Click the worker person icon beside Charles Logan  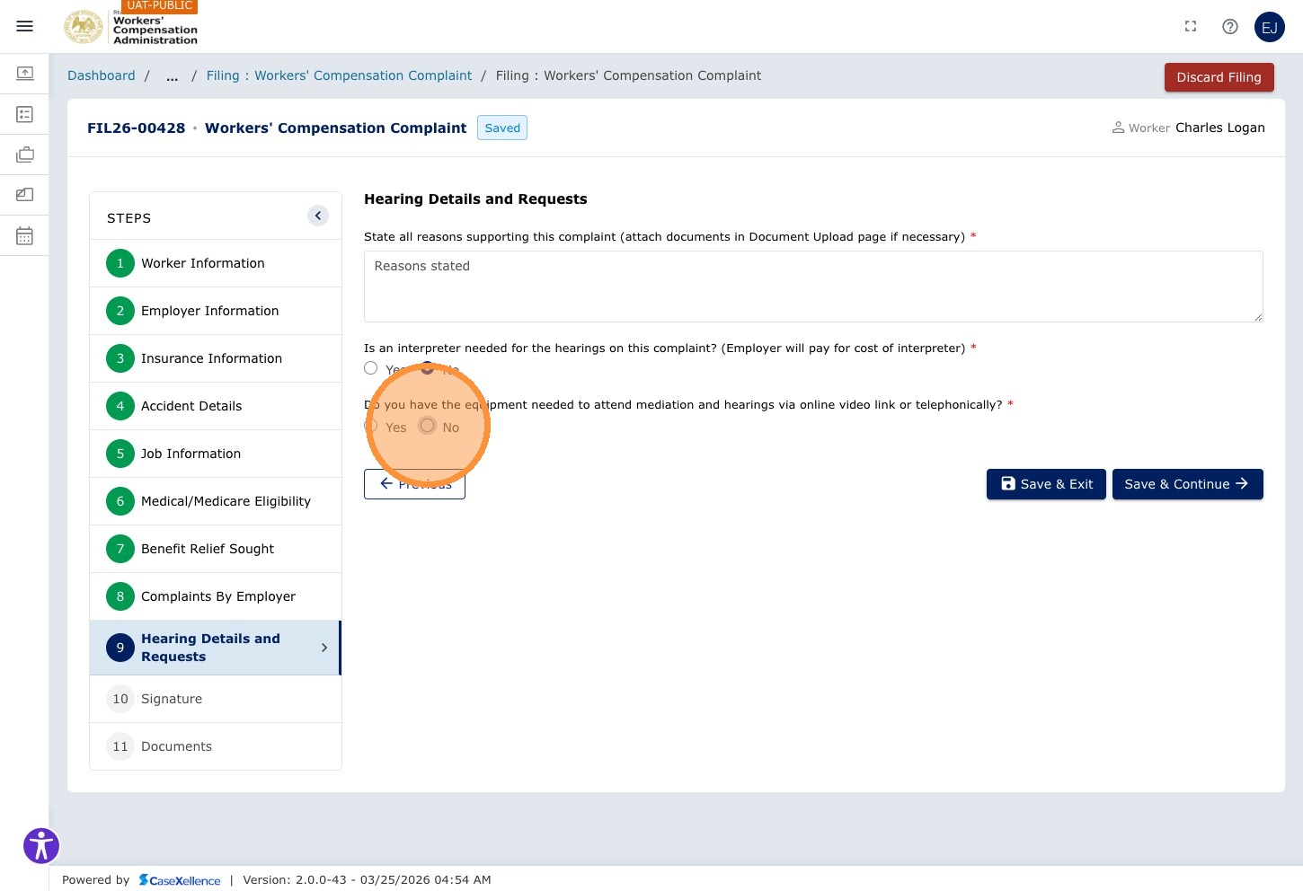(x=1118, y=128)
